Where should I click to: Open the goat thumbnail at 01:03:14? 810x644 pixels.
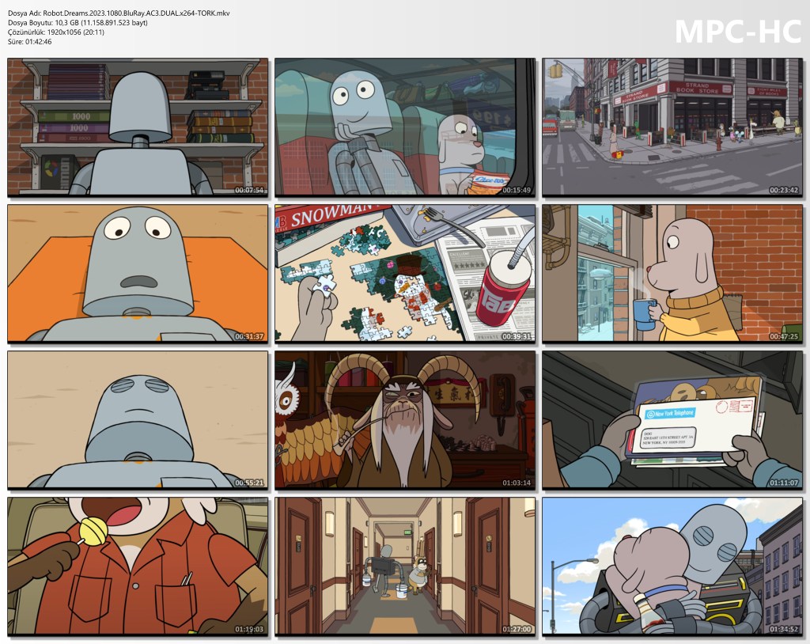405,419
